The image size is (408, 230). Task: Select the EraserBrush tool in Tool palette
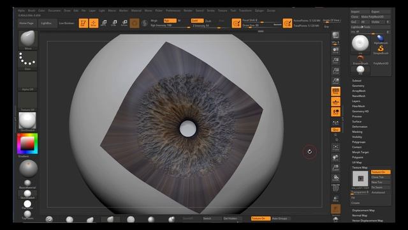click(x=360, y=59)
